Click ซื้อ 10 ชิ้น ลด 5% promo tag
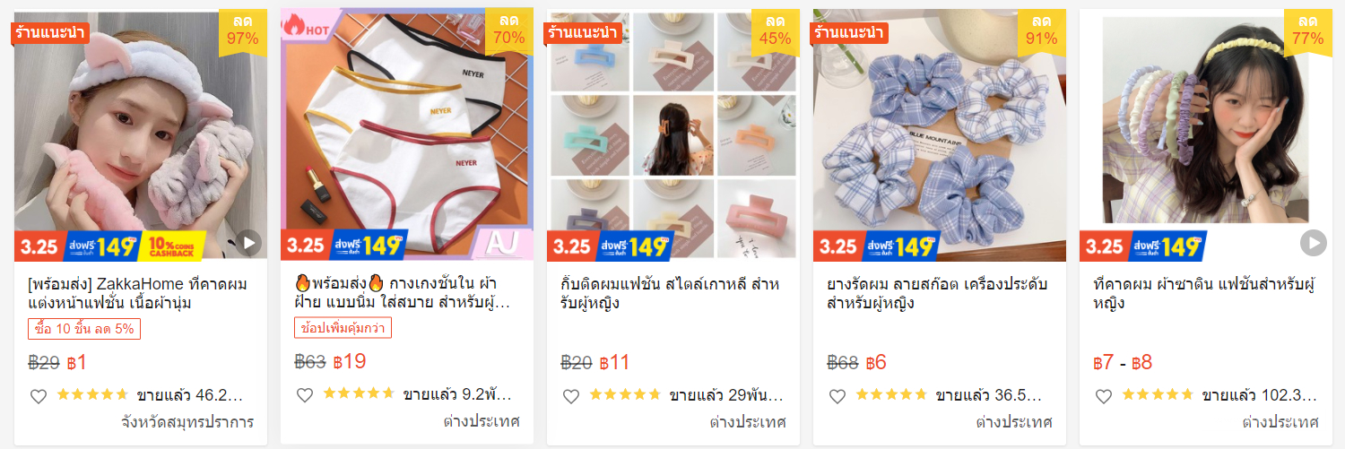 (x=84, y=329)
